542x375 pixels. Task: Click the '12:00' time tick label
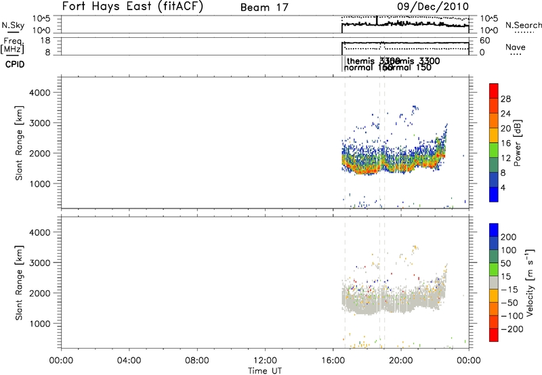coord(265,361)
